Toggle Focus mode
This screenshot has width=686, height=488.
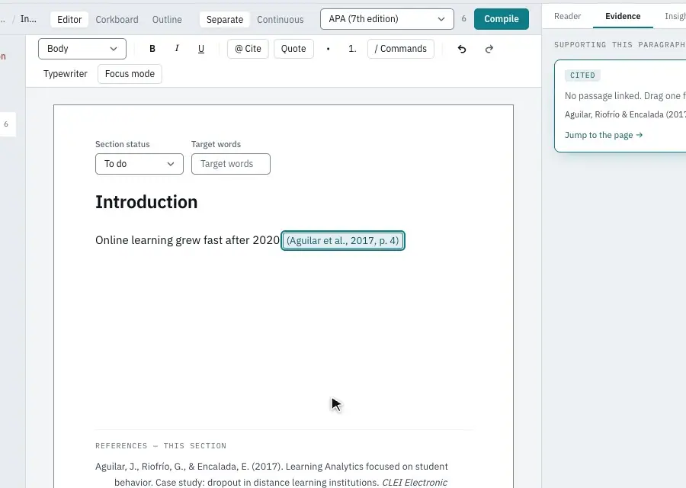click(x=130, y=73)
